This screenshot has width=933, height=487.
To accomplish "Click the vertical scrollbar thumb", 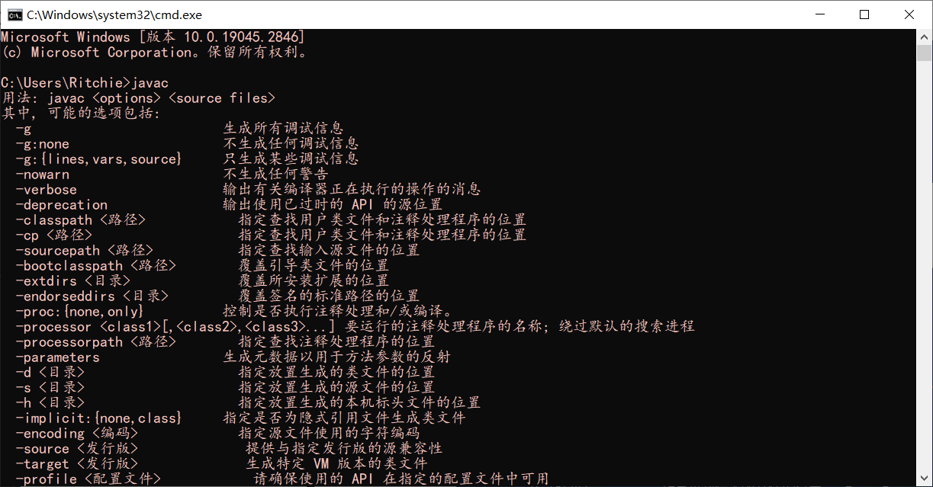I will point(925,53).
